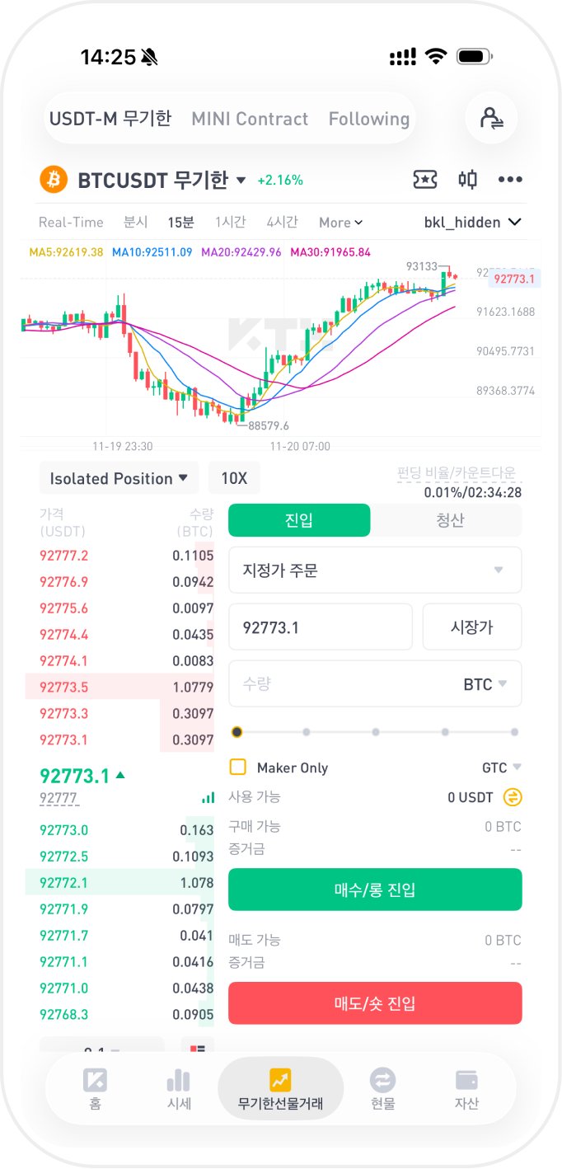Select the 진입 open position toggle
Screen dimensions: 562x1169
(299, 520)
